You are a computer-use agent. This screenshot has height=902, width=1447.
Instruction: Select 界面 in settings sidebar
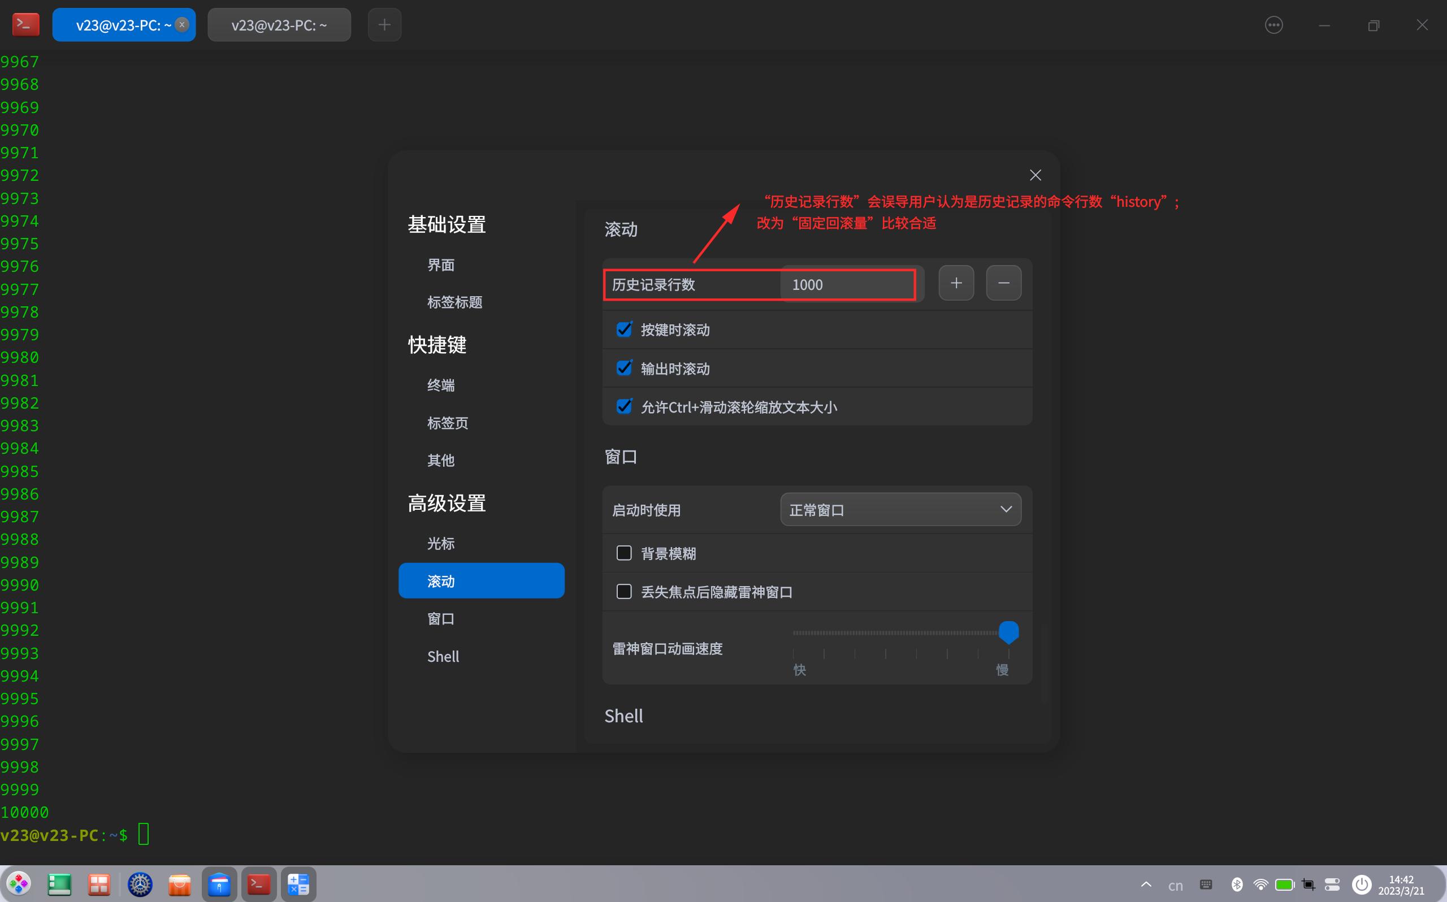click(441, 265)
